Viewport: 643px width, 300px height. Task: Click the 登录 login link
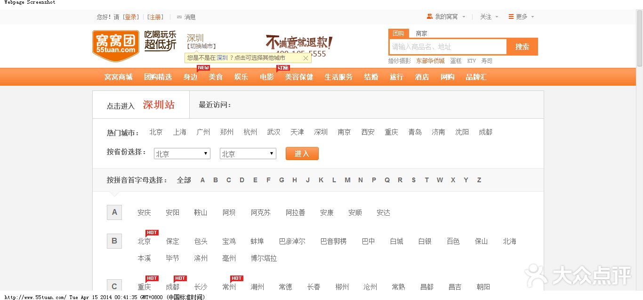coord(131,17)
